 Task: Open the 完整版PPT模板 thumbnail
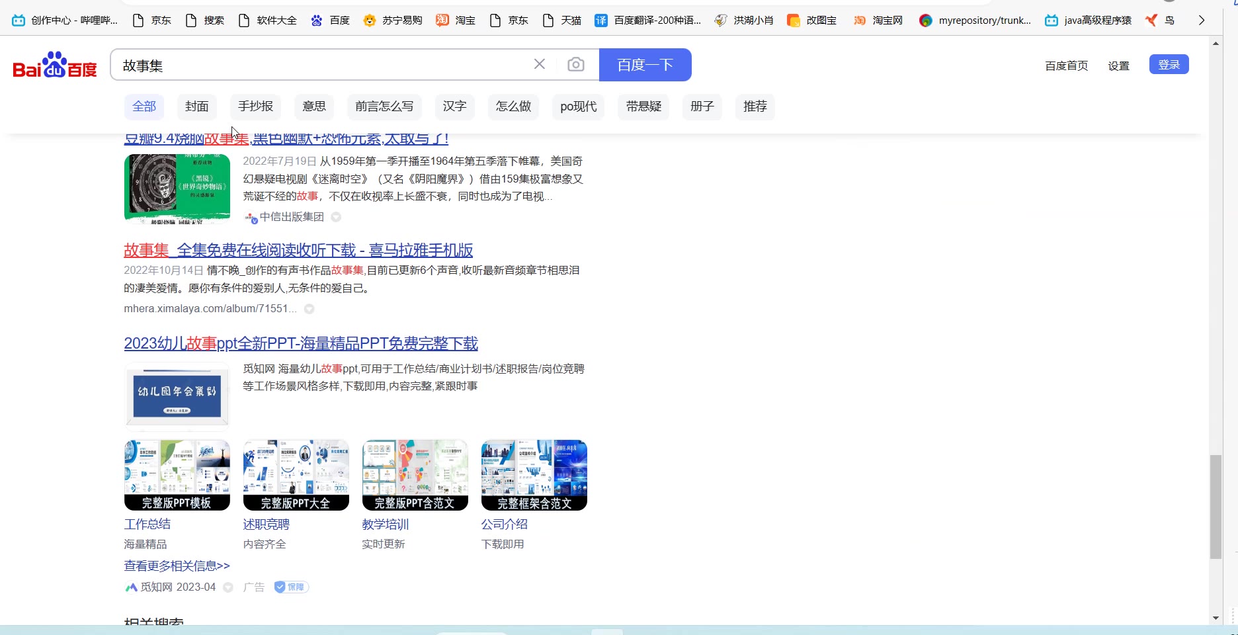tap(177, 475)
